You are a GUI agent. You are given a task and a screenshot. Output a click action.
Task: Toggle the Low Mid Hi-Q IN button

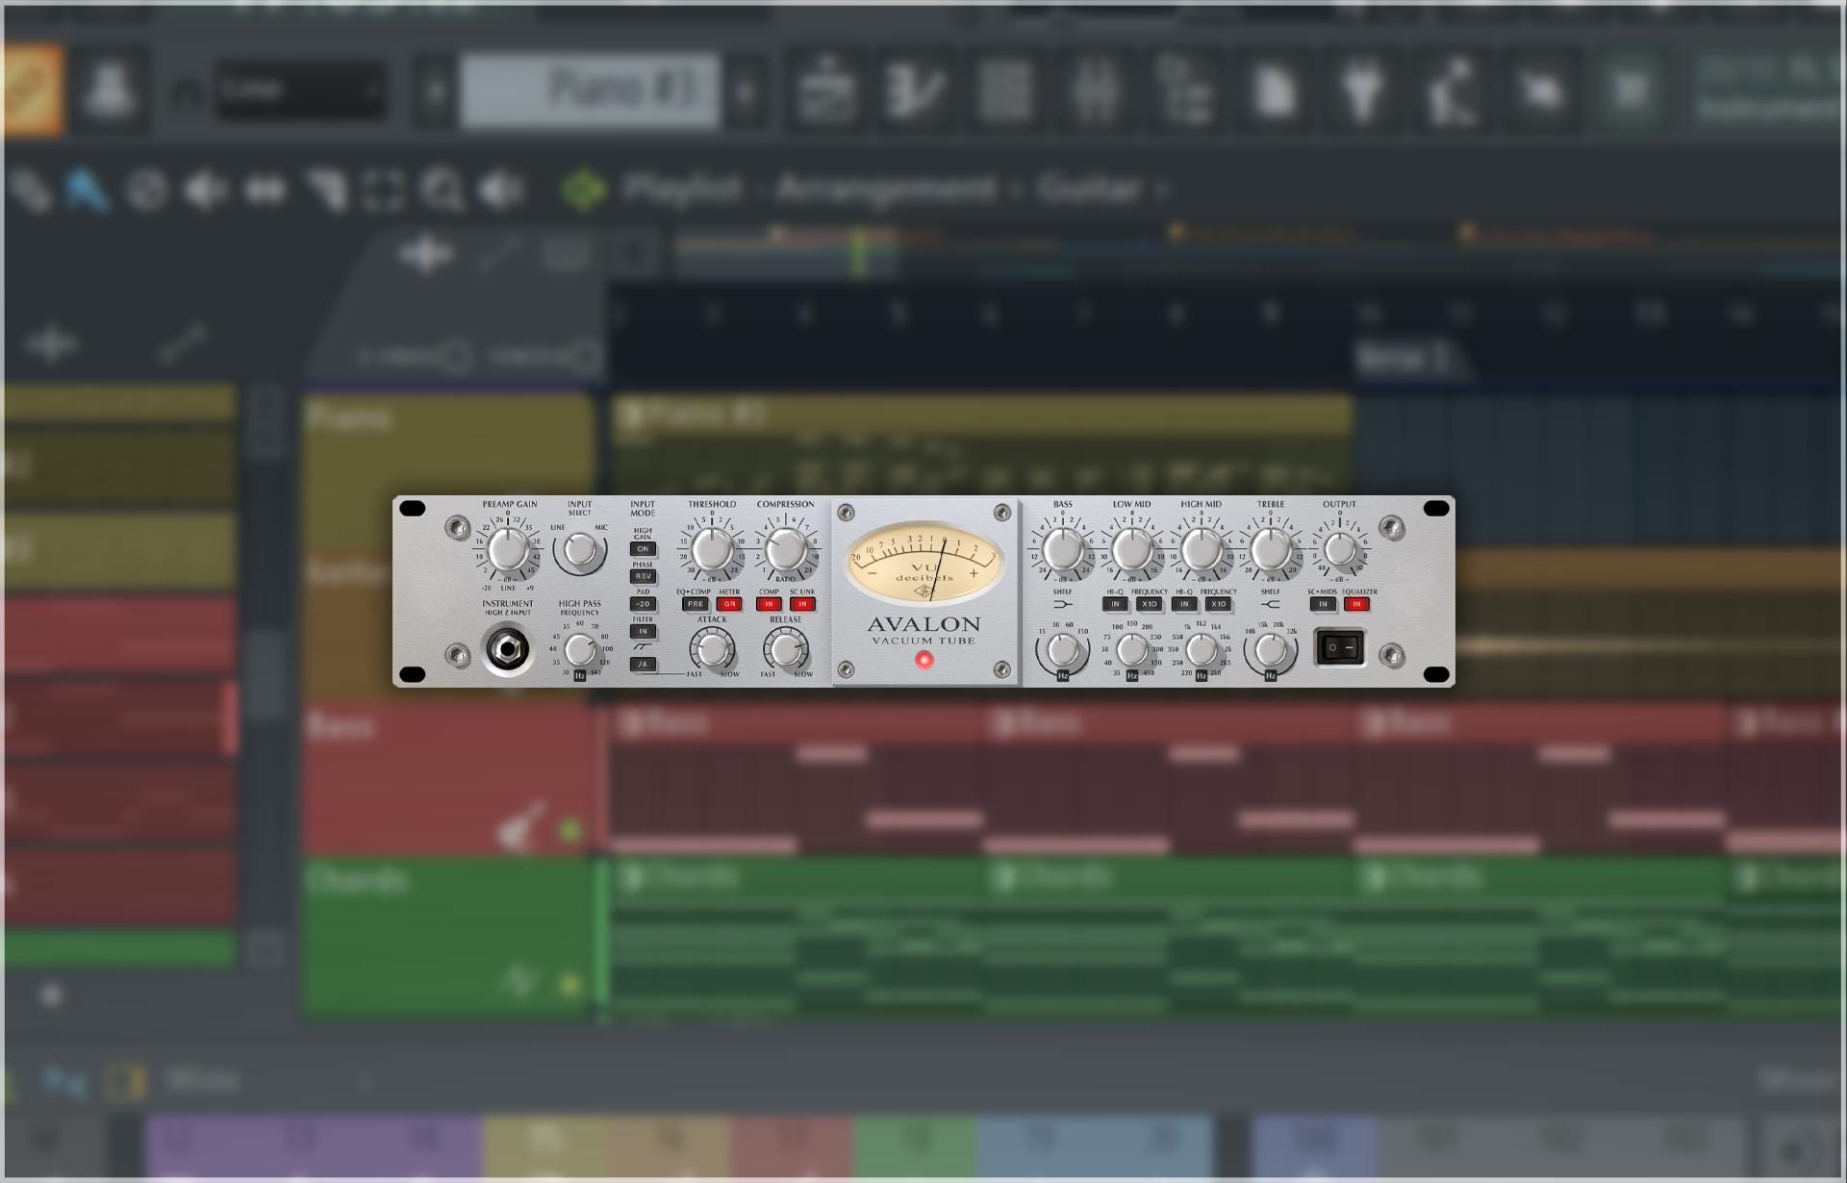tap(1115, 604)
